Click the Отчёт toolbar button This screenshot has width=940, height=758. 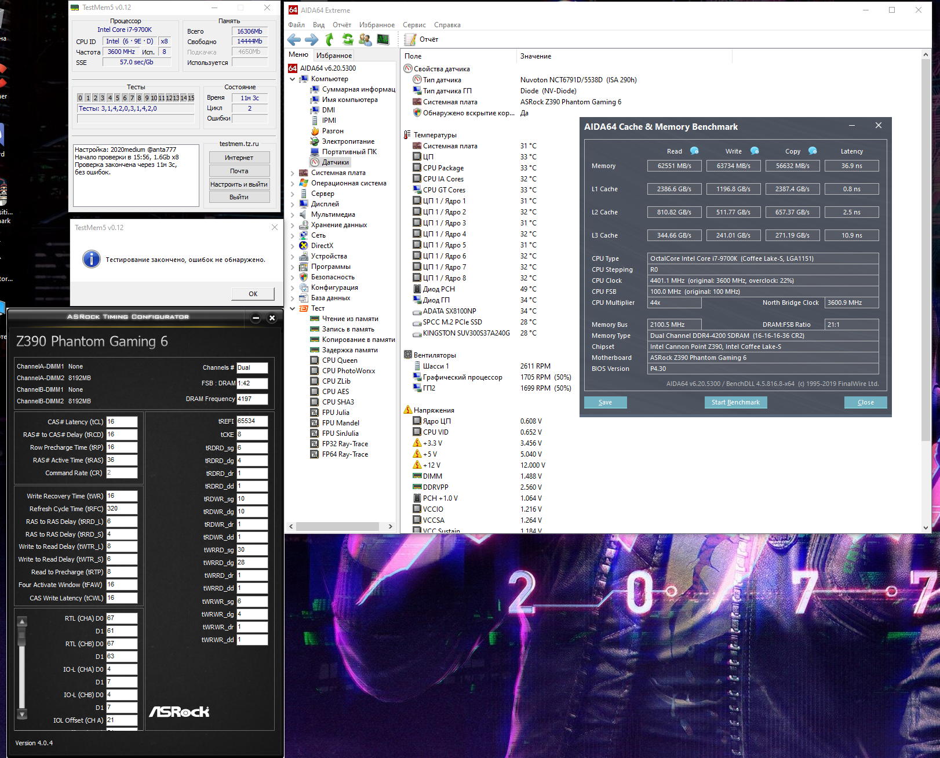pos(421,39)
